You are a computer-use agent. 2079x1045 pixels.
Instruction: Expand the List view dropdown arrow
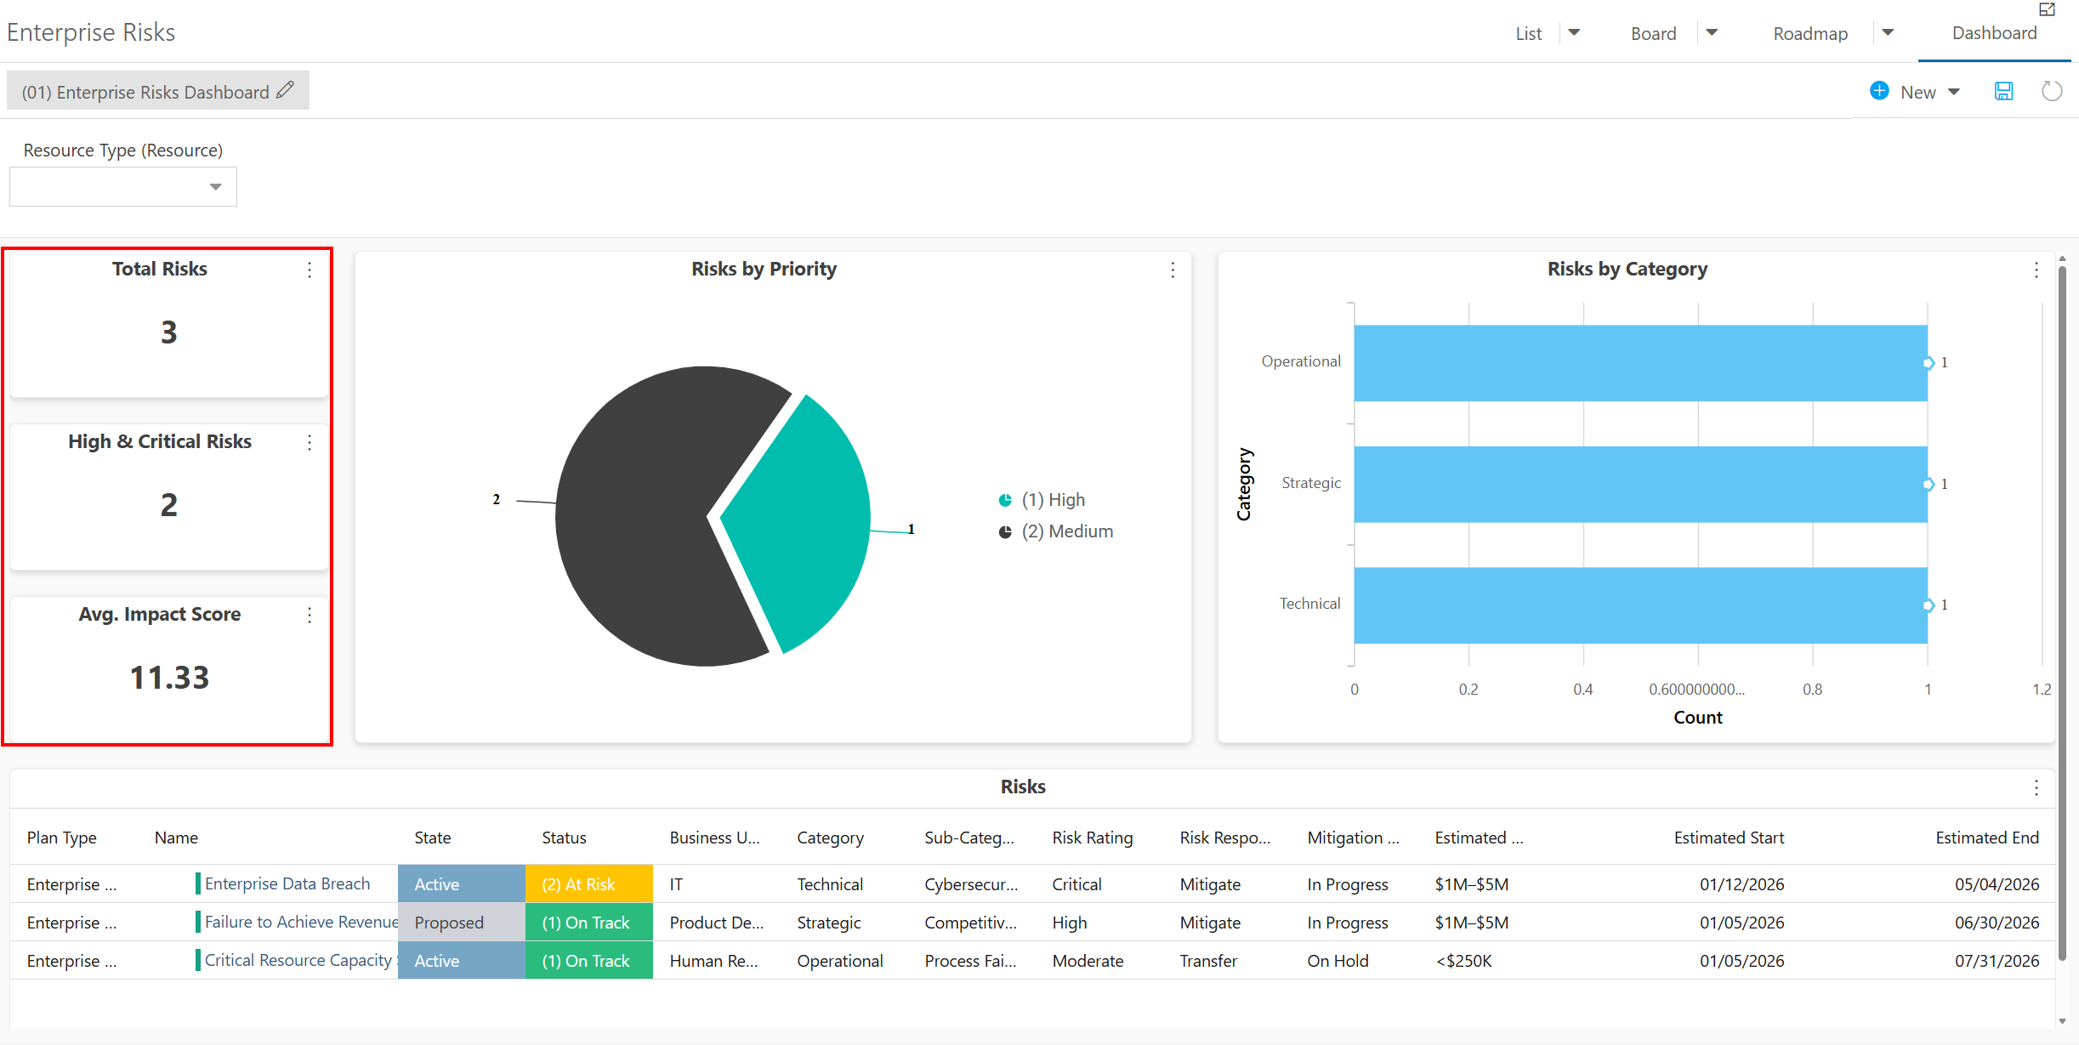[x=1574, y=33]
